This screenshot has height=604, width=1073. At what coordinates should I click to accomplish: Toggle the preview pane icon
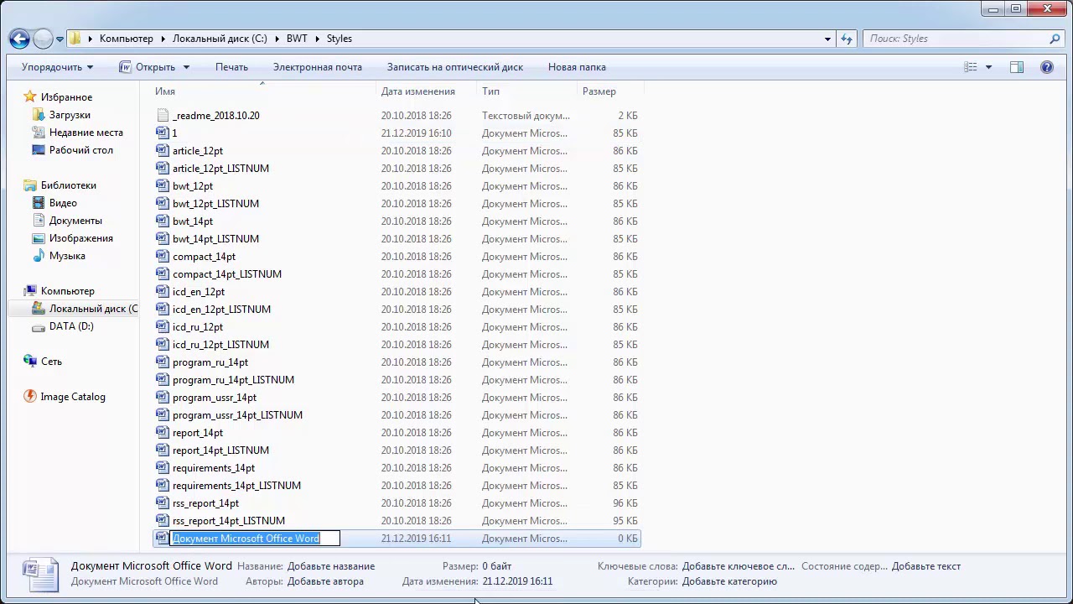click(1017, 67)
